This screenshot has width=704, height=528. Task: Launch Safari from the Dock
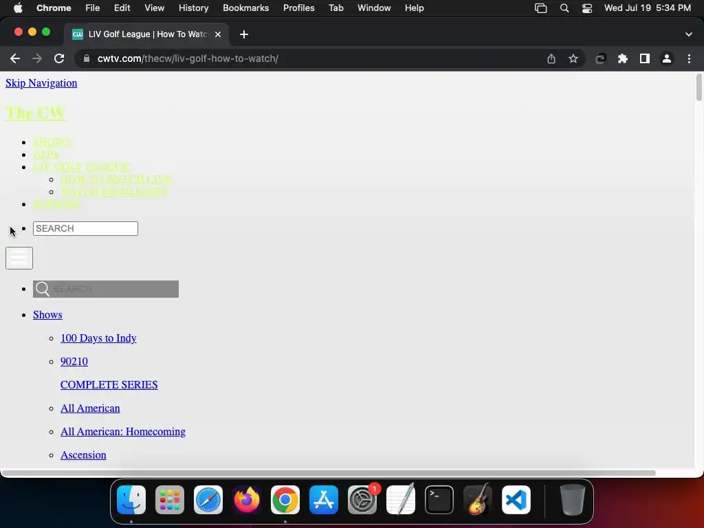(208, 500)
